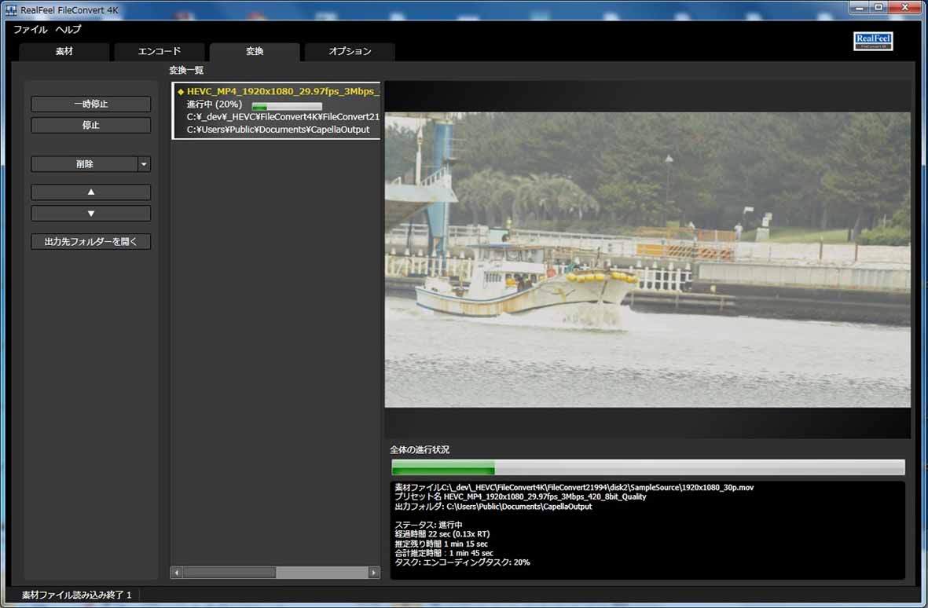Screen dimensions: 928x608
Task: Close the RealFeel FileConvert 4K window
Action: [905, 7]
